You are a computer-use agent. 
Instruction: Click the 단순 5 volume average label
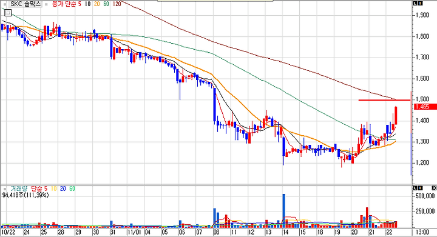[39, 189]
